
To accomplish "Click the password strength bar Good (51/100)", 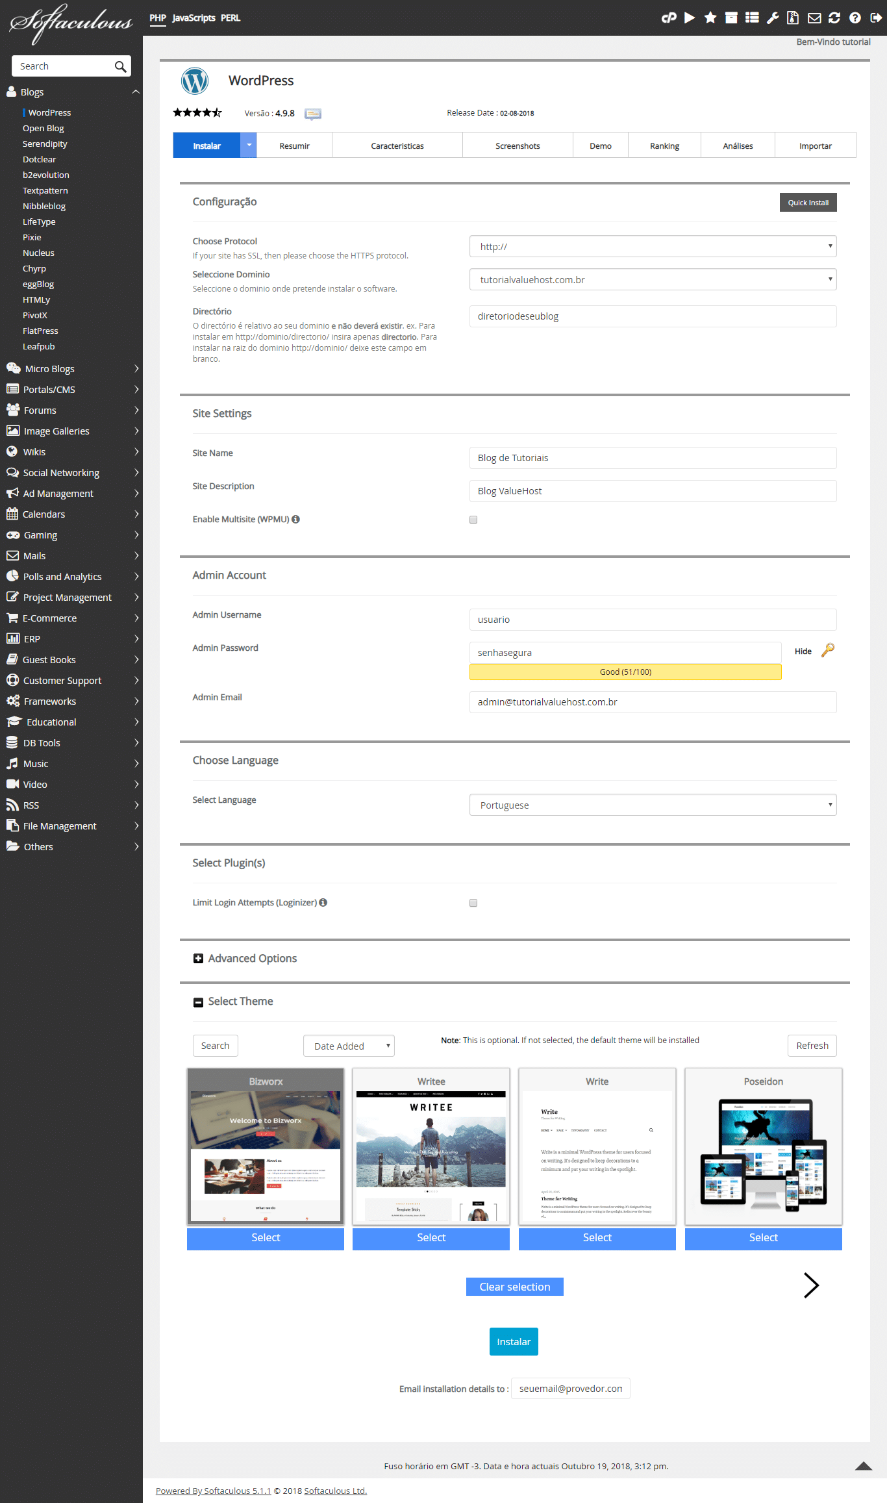I will 625,672.
